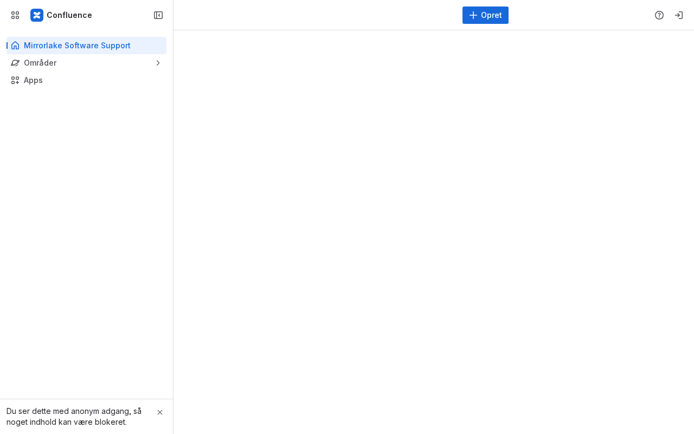
Task: Dismiss the anonymous access notice
Action: (x=160, y=412)
